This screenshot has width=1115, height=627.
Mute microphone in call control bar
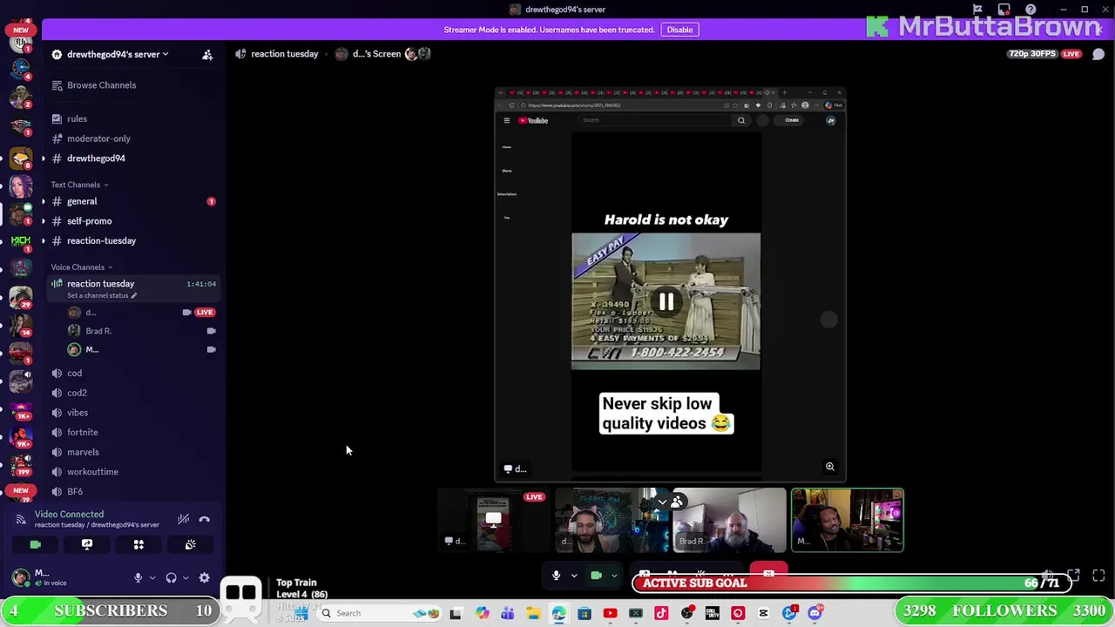(556, 576)
